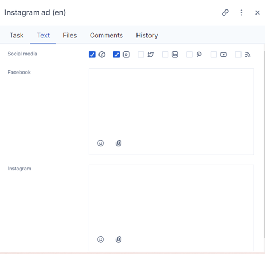Close the Instagram ad panel
The width and height of the screenshot is (265, 254).
258,13
